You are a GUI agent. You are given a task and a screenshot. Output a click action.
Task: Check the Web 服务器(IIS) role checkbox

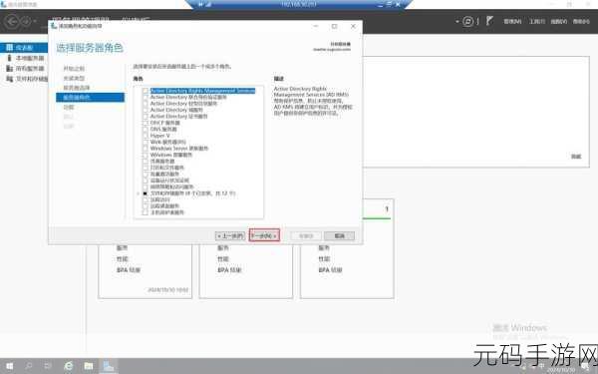(x=146, y=142)
